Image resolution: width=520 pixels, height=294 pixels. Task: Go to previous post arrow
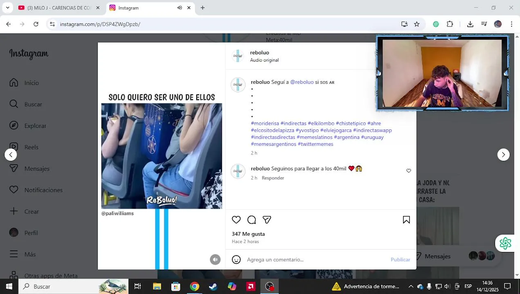[11, 155]
